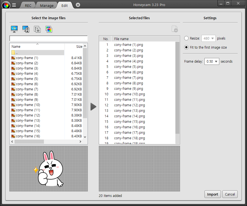The image size is (247, 206).
Task: Open the Documents folder icon
Action: point(37,29)
